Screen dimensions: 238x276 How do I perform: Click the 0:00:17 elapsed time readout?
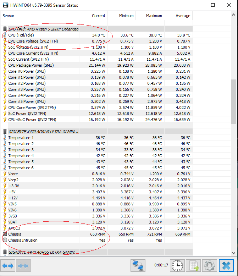[161, 265]
